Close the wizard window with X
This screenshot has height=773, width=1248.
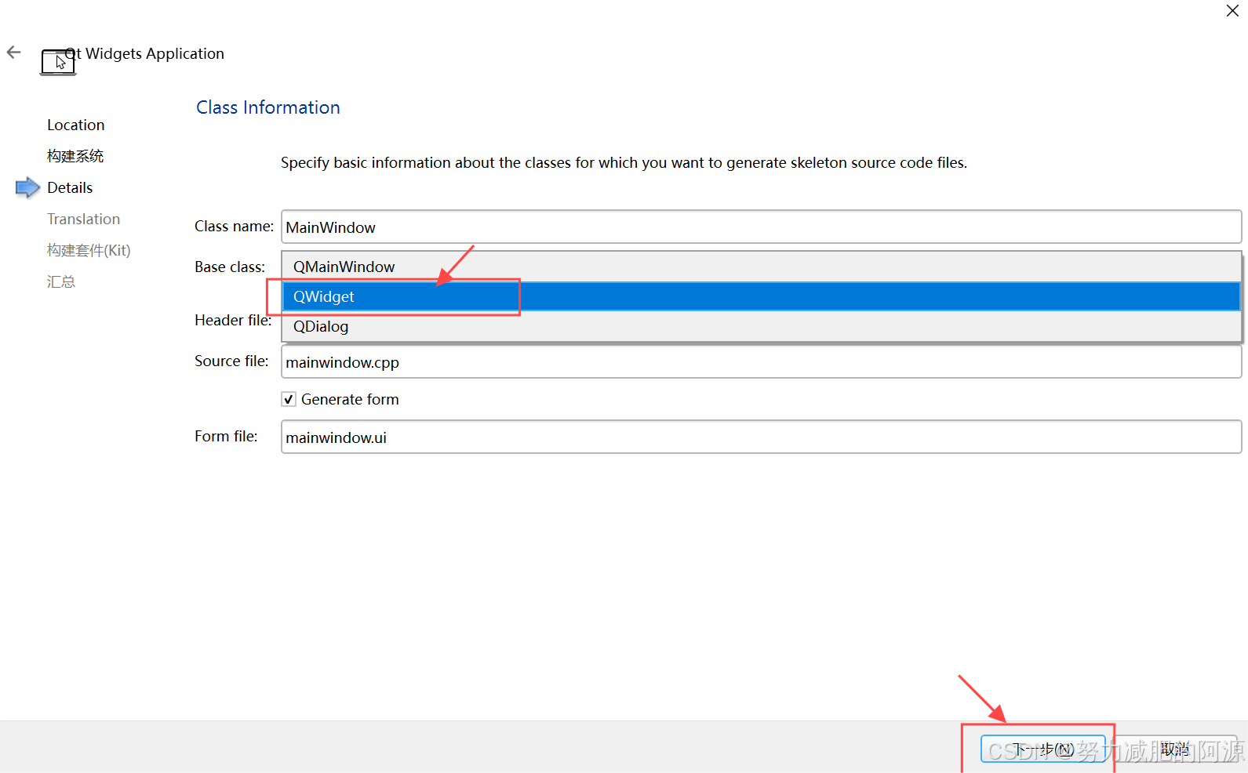1232,11
